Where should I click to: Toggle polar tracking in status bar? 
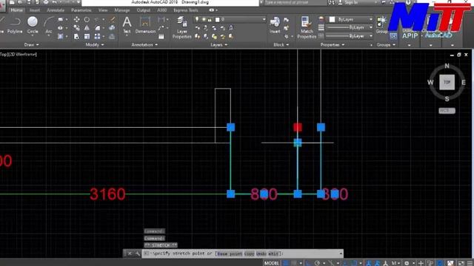[317, 263]
